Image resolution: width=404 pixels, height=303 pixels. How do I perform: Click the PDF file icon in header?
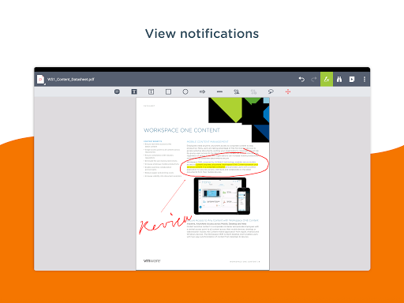pos(41,80)
